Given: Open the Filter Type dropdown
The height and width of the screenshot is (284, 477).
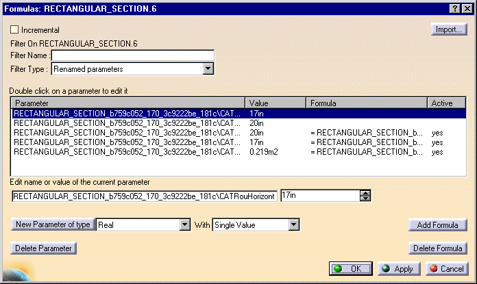Looking at the screenshot, I should click(208, 69).
